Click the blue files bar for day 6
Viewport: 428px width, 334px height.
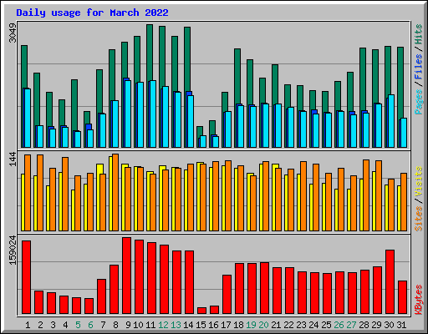pyautogui.click(x=89, y=127)
